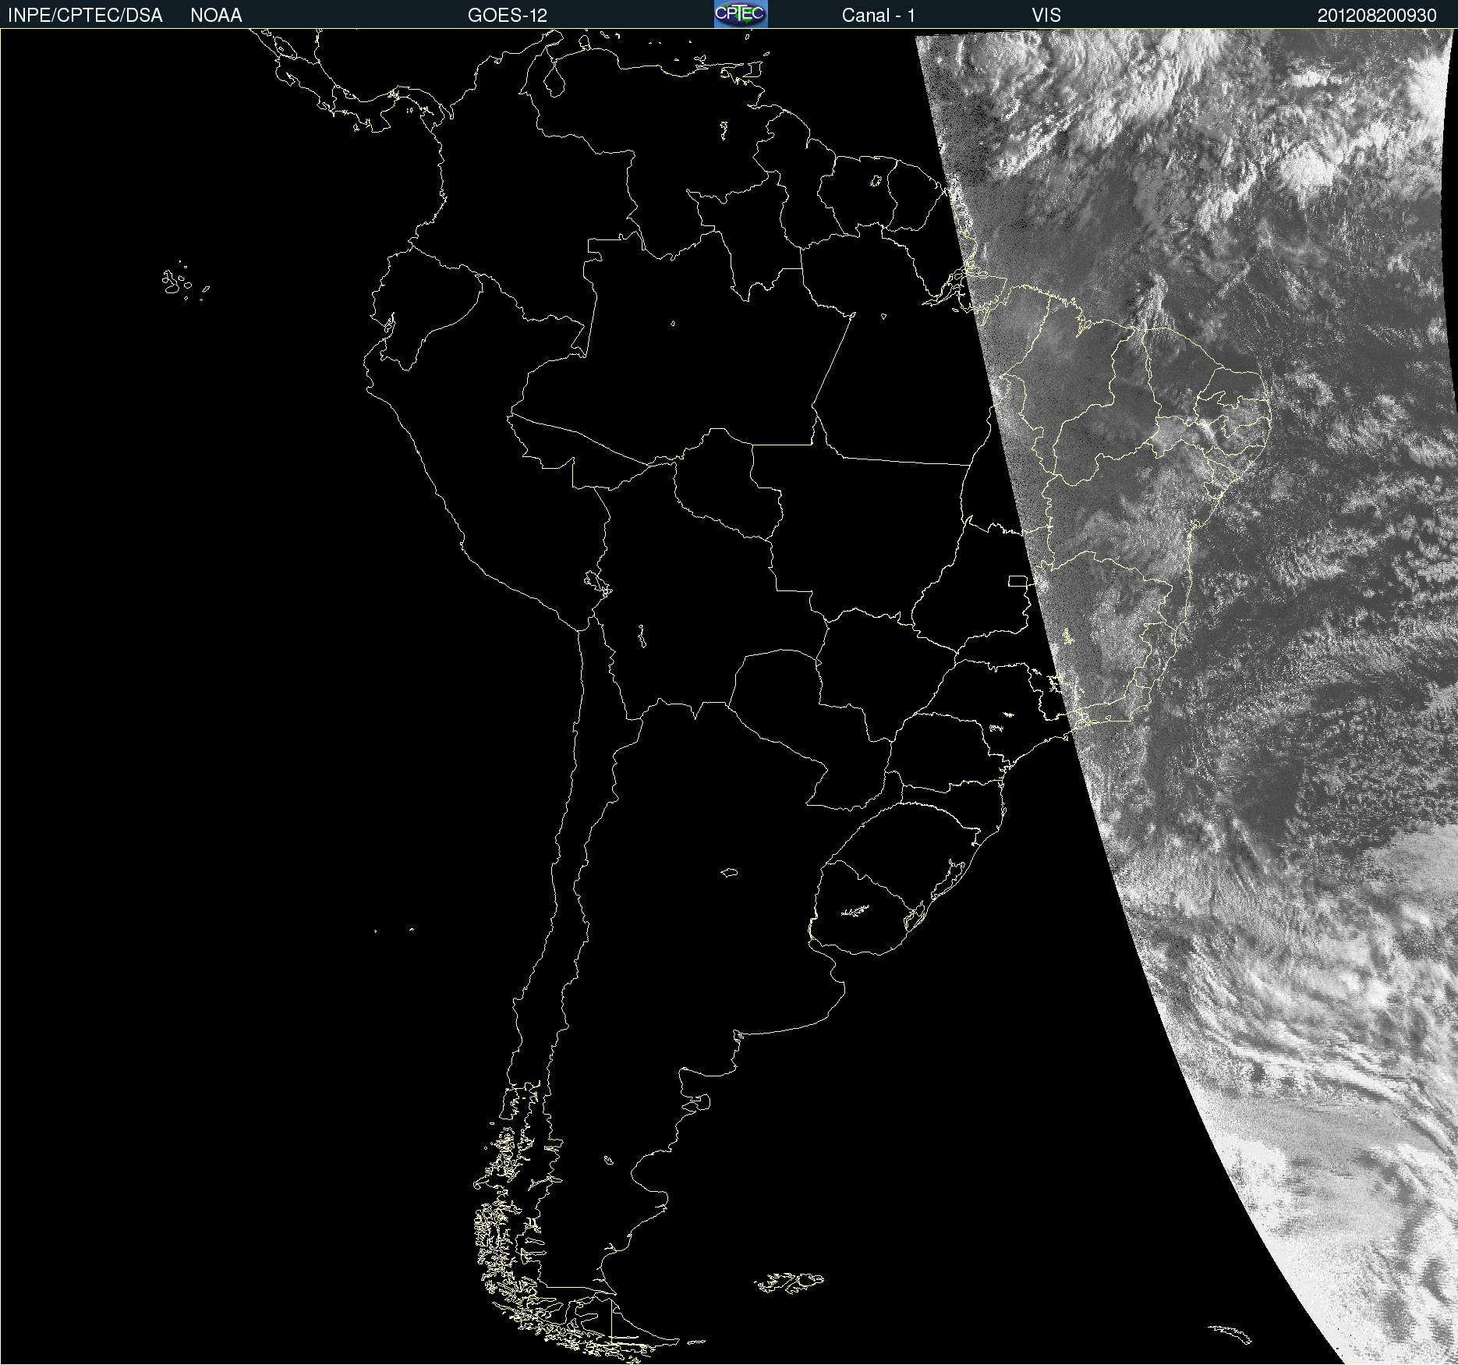Click the INPE/CPTEC/DSA header label
The height and width of the screenshot is (1365, 1458).
[x=85, y=15]
